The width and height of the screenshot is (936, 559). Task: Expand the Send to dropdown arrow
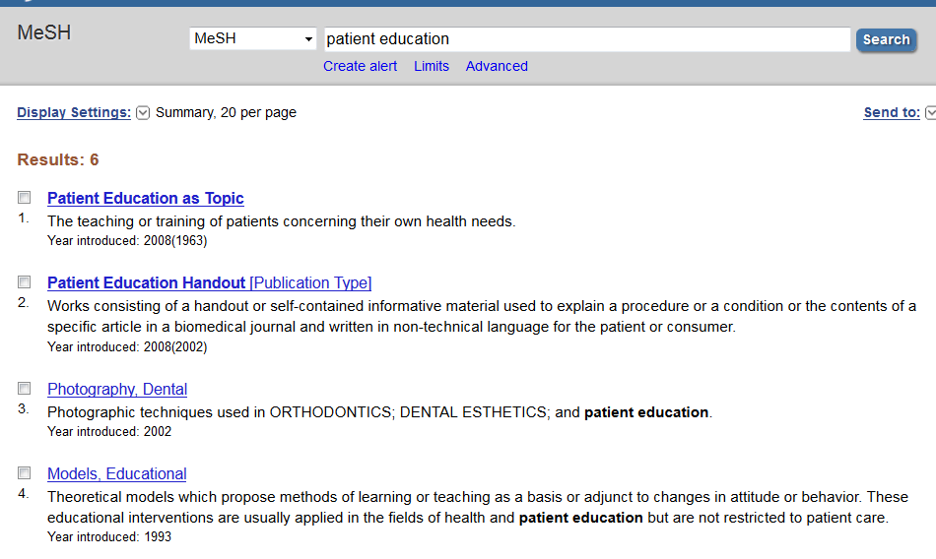[931, 113]
